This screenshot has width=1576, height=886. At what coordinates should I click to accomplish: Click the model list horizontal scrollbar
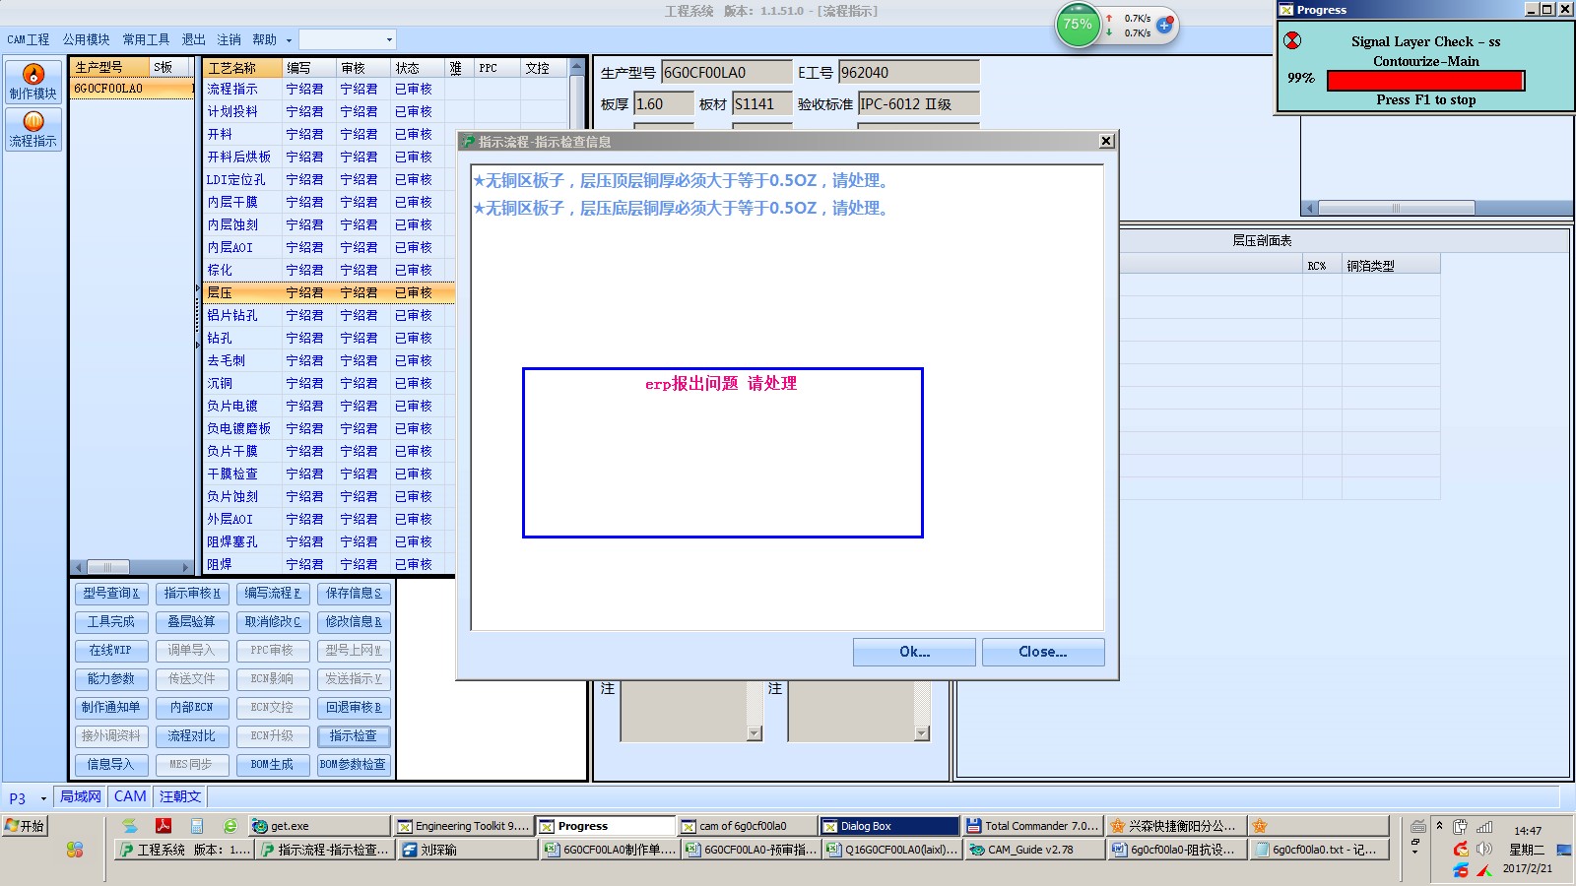131,567
